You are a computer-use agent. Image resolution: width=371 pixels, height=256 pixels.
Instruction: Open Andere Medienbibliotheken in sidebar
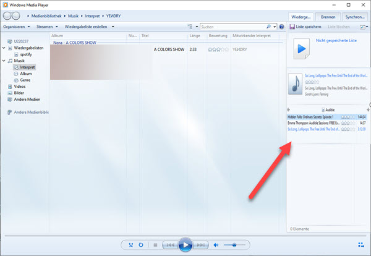tap(32, 112)
